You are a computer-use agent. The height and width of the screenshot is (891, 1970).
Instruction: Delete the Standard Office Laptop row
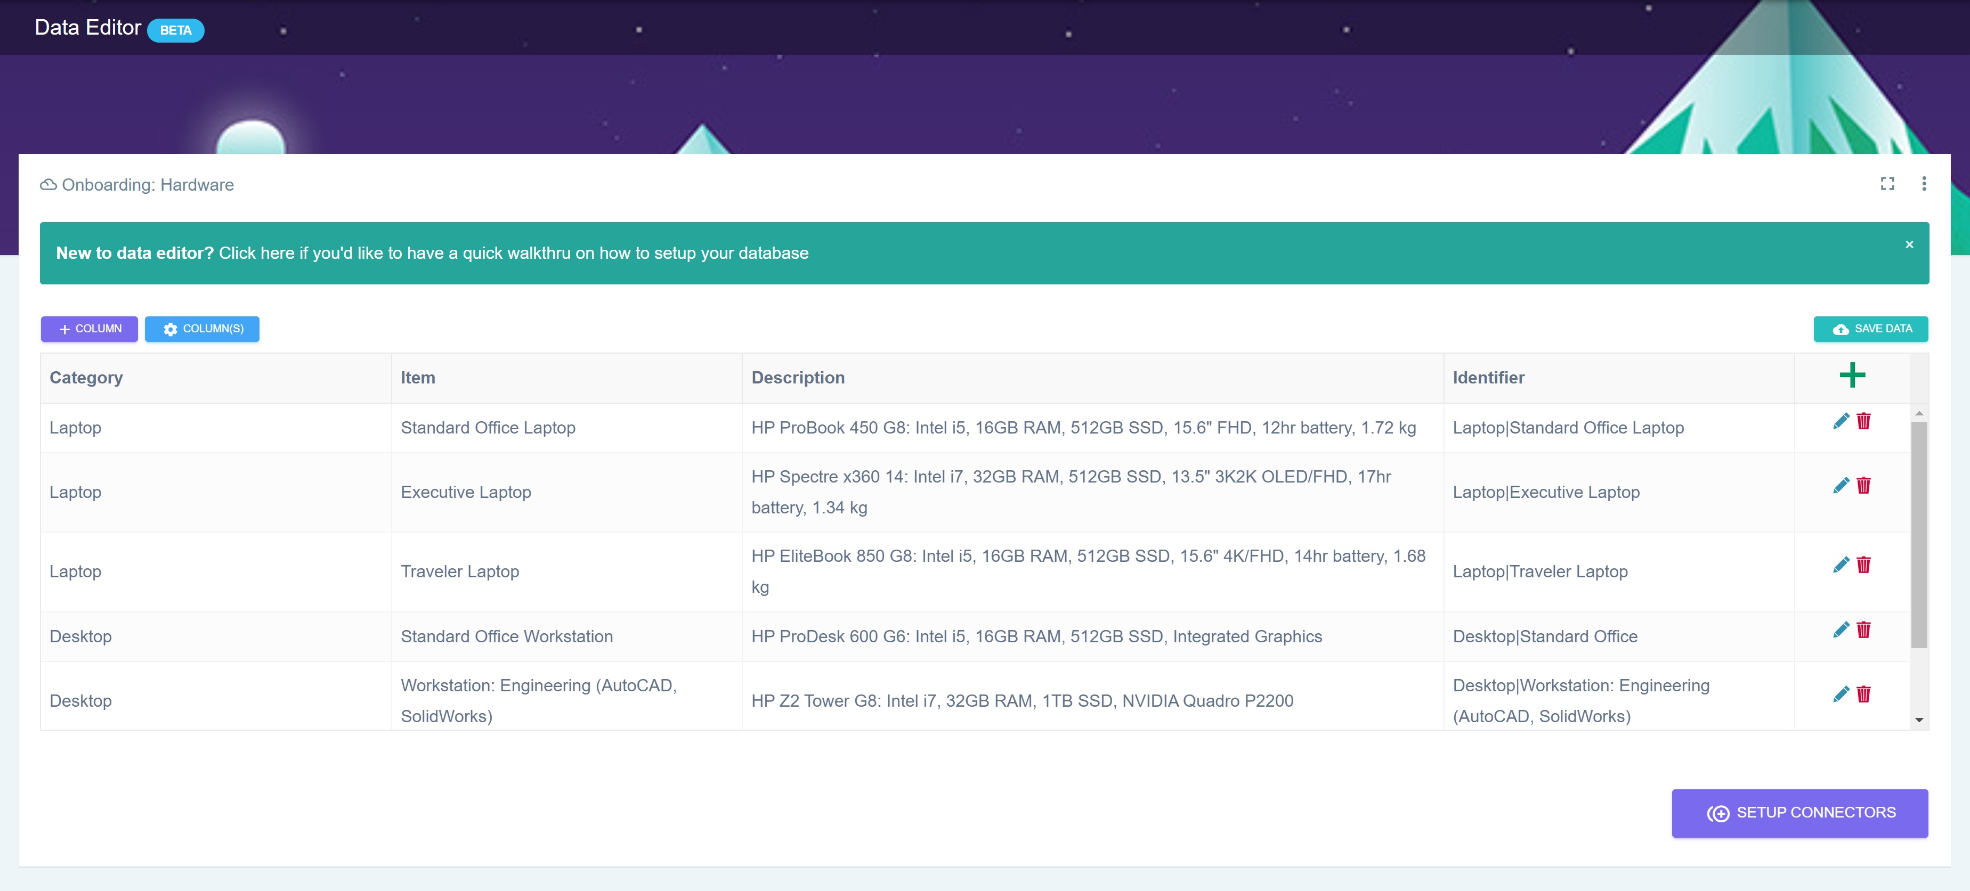click(x=1864, y=421)
